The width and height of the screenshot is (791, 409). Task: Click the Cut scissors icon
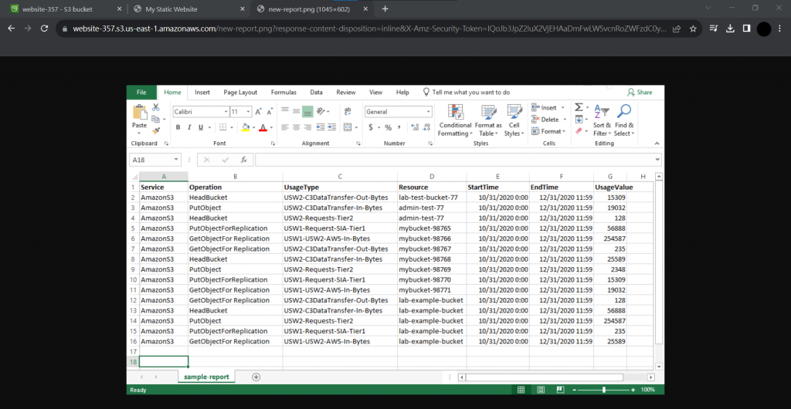[155, 107]
